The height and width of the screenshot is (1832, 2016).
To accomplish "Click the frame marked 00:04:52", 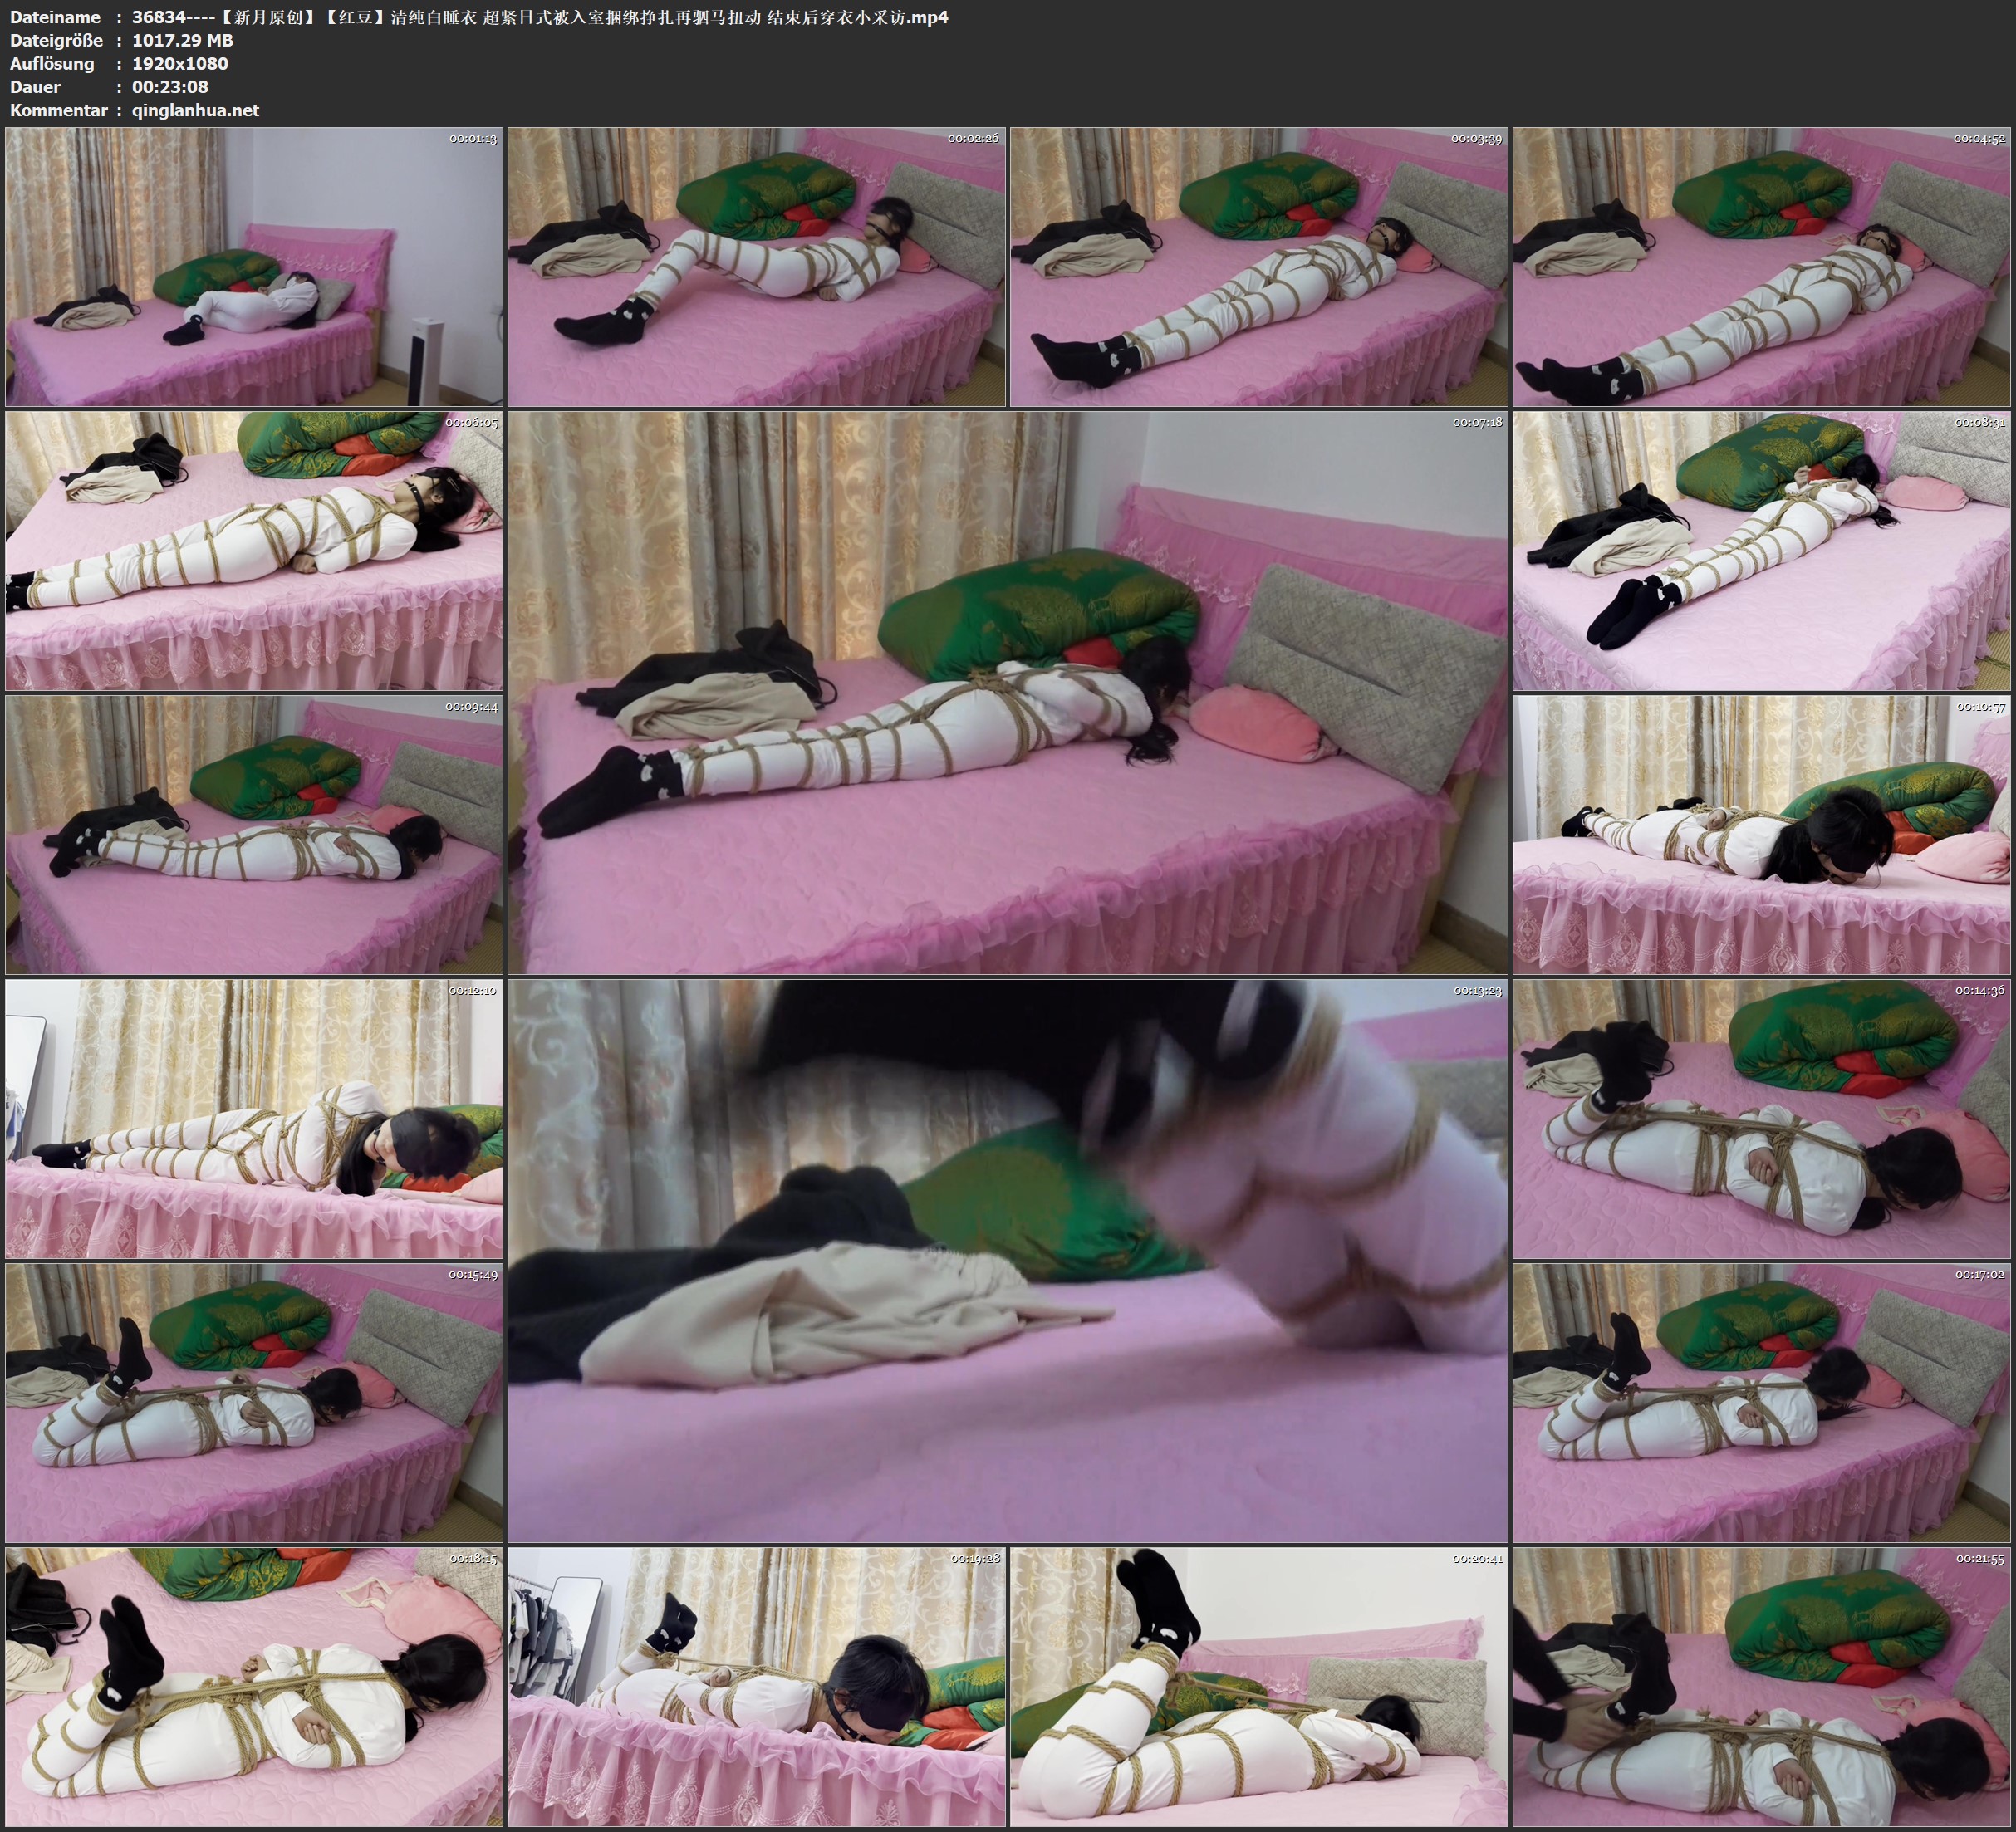I will tap(1761, 267).
